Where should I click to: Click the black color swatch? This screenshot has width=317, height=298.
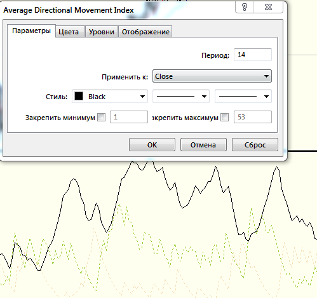pos(79,96)
